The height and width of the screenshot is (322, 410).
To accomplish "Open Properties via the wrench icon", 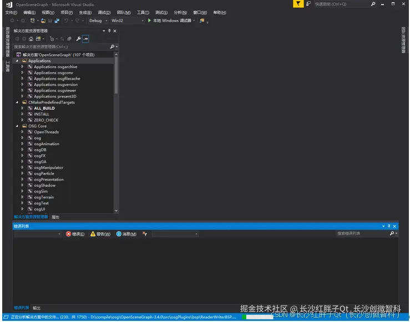I will [x=78, y=39].
